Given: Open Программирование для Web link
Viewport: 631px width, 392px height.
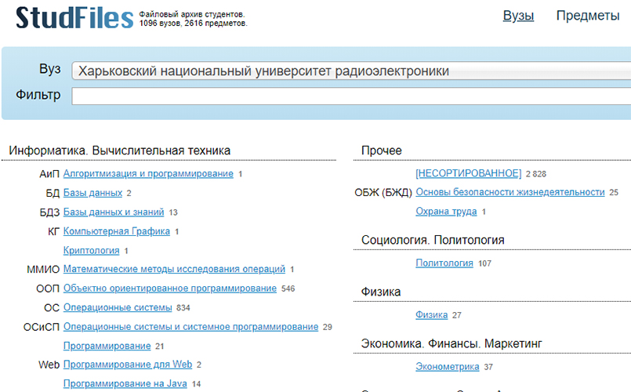Looking at the screenshot, I should click(128, 365).
